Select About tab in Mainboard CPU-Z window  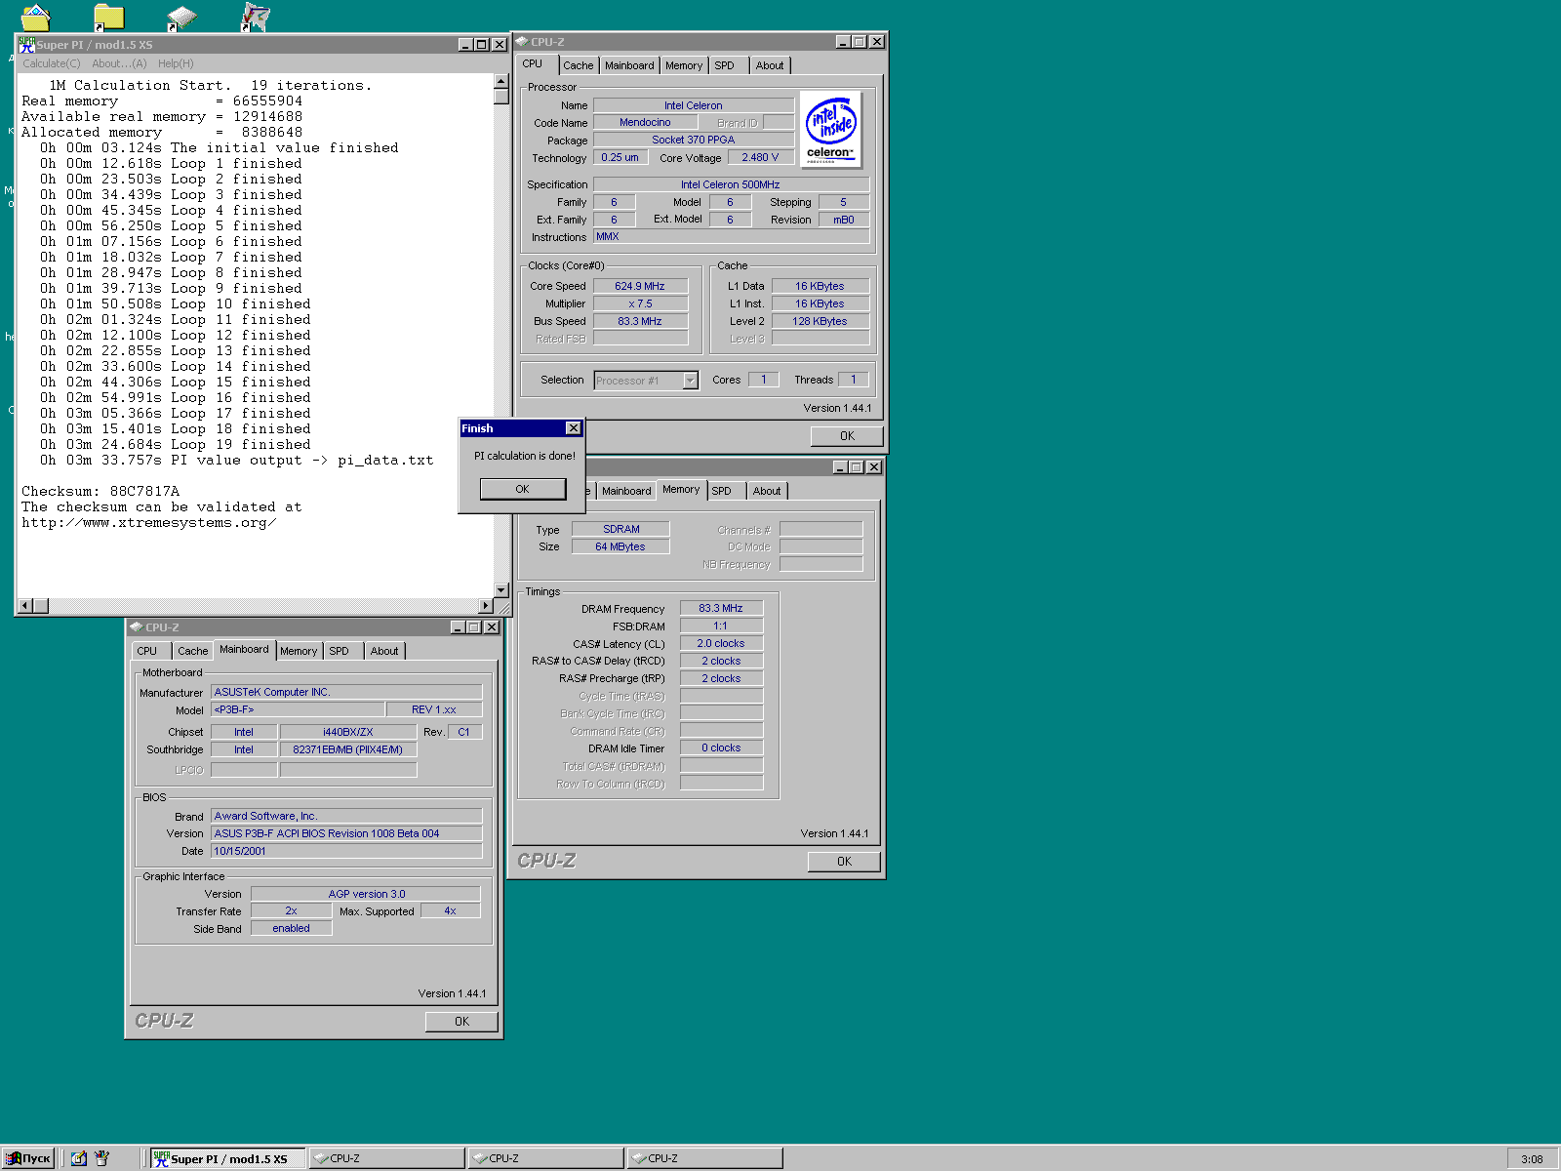384,651
